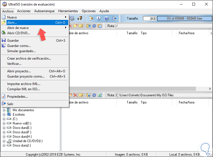Screen dimensions: 213x157
Task: Select Verificar... menu entry
Action: point(35,64)
